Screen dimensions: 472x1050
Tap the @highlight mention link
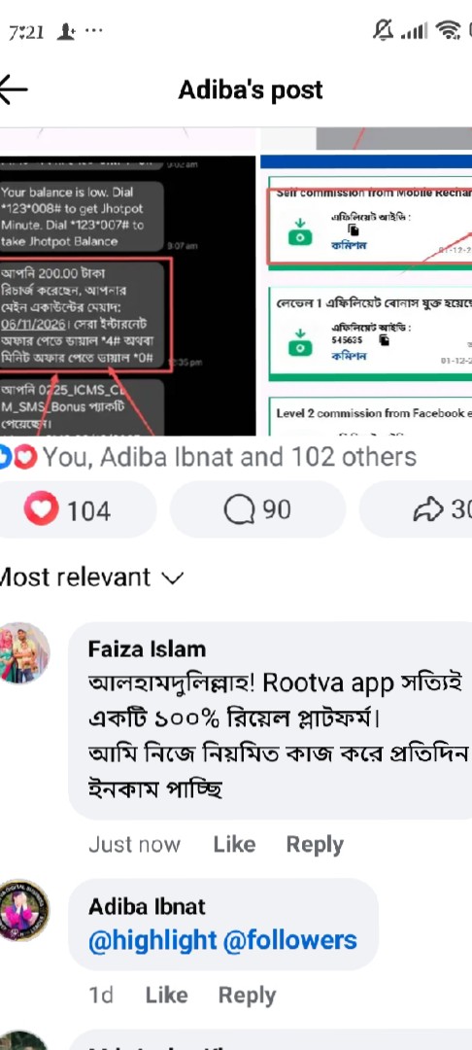[152, 940]
